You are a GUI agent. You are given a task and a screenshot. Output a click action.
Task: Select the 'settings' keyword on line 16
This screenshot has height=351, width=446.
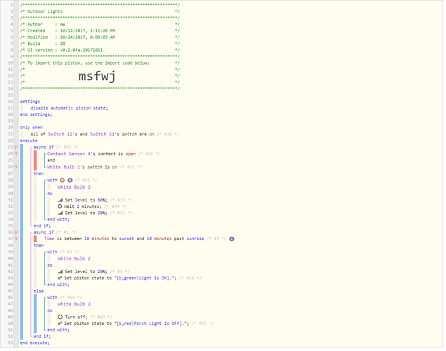tap(30, 102)
